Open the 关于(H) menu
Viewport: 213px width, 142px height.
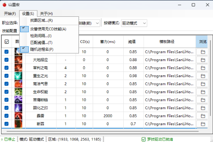click(x=46, y=14)
